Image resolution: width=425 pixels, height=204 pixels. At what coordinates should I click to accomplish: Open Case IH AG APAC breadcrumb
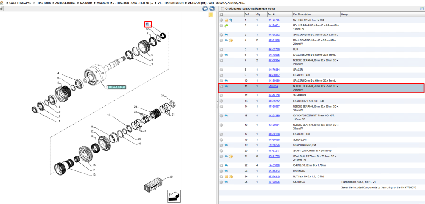(x=20, y=3)
